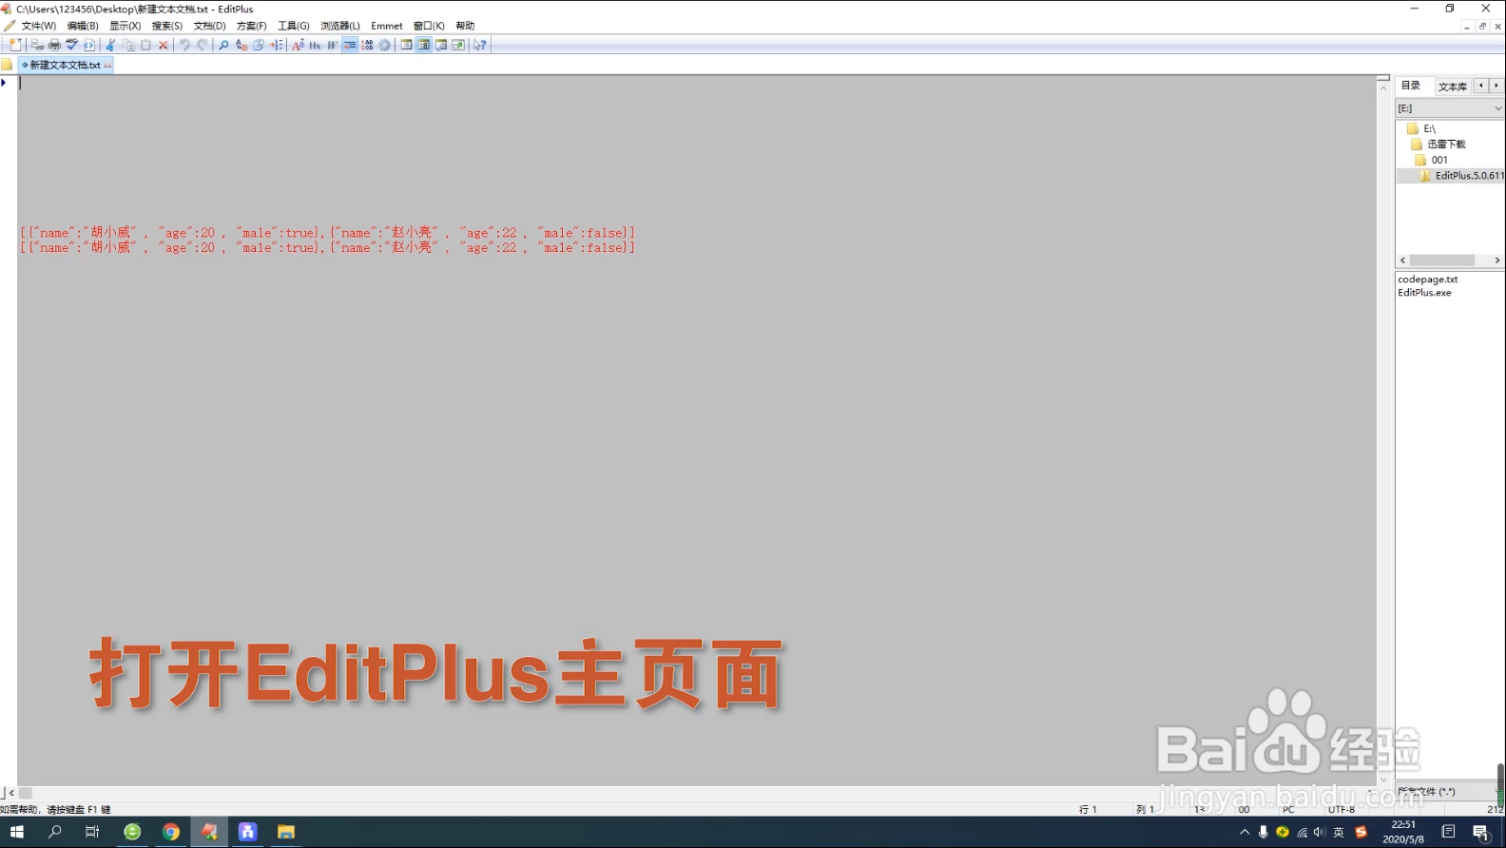Open the 工具(G) menu
Screen dimensions: 1506x848
[293, 26]
